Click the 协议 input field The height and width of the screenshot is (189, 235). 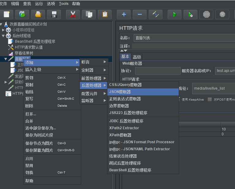coord(158,71)
